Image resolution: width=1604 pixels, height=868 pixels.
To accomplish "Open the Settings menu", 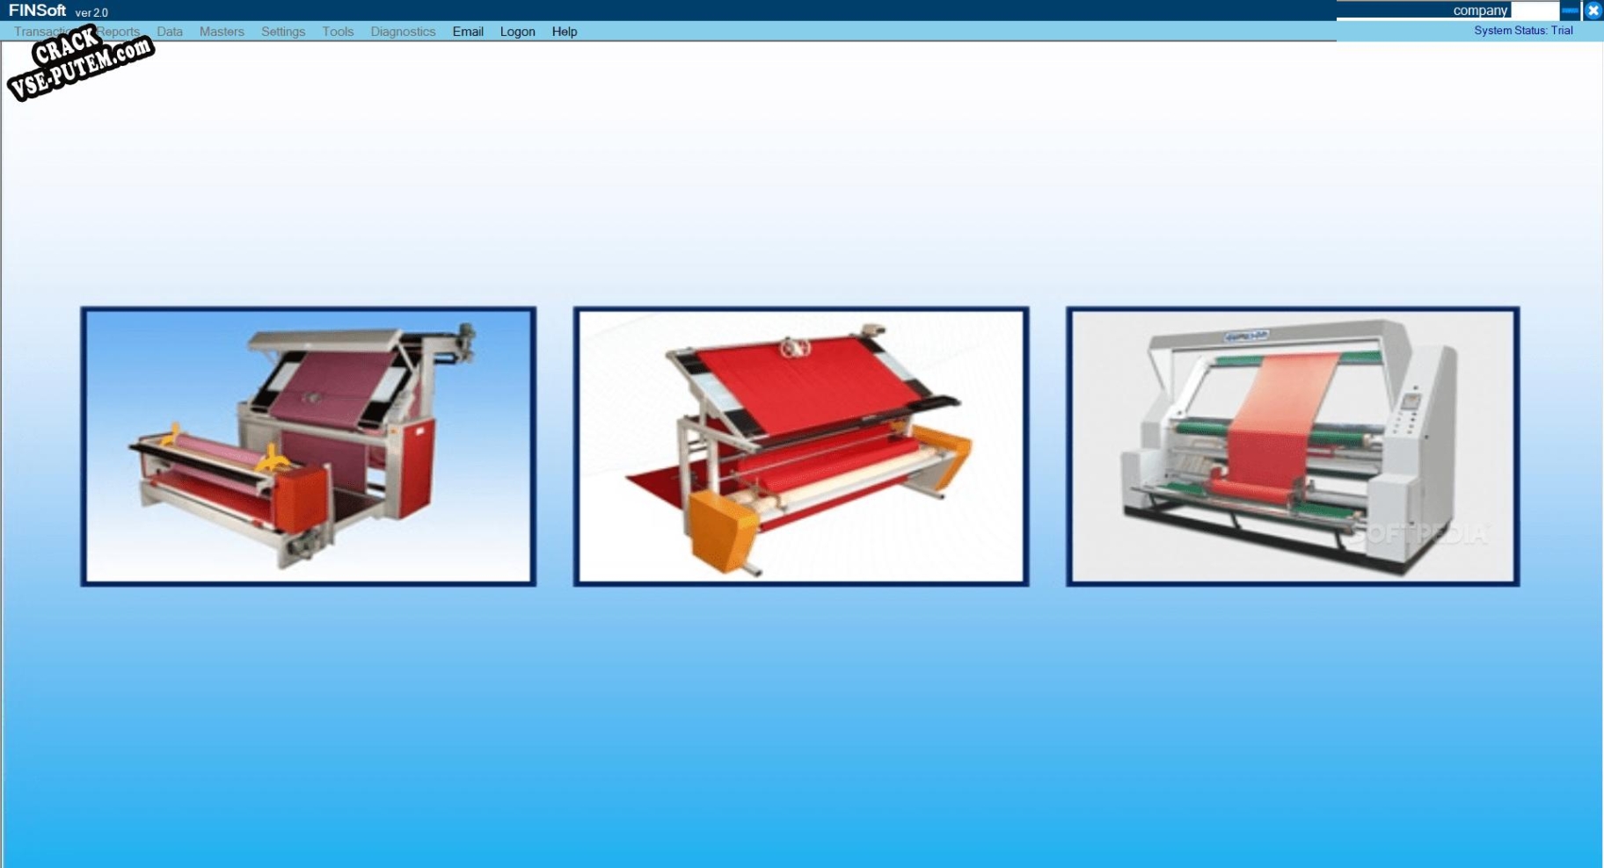I will click(x=283, y=32).
